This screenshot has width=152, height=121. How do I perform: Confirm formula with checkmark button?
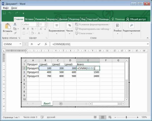click(39, 44)
